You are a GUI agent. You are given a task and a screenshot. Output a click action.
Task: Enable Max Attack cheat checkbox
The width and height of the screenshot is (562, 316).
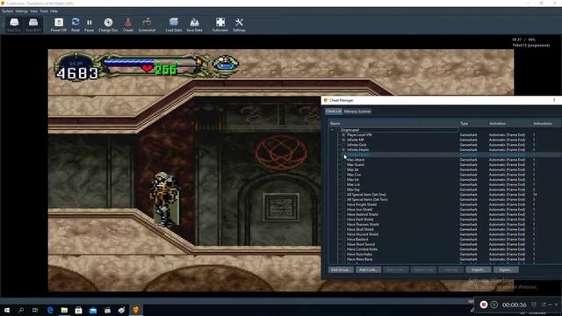coord(343,160)
